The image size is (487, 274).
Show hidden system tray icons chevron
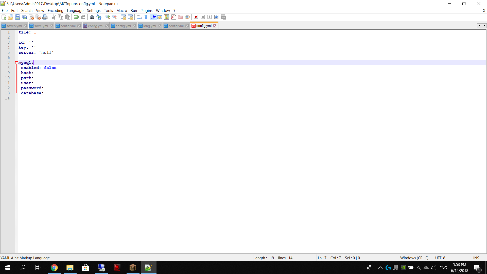[x=380, y=268]
